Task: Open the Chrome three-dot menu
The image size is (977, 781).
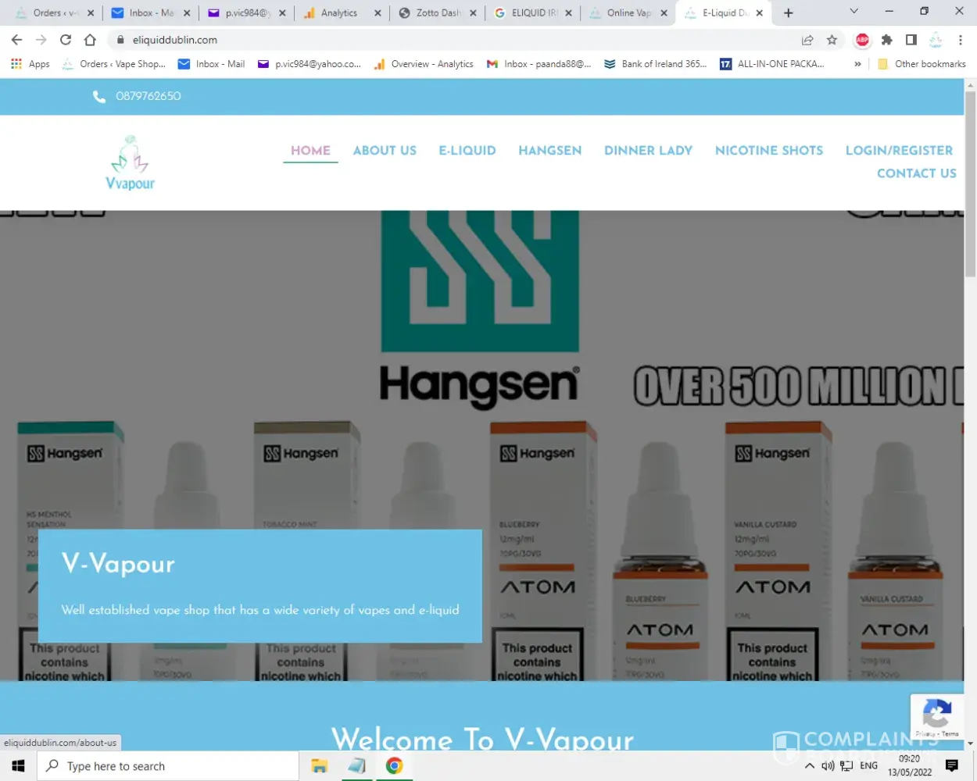Action: pos(961,40)
